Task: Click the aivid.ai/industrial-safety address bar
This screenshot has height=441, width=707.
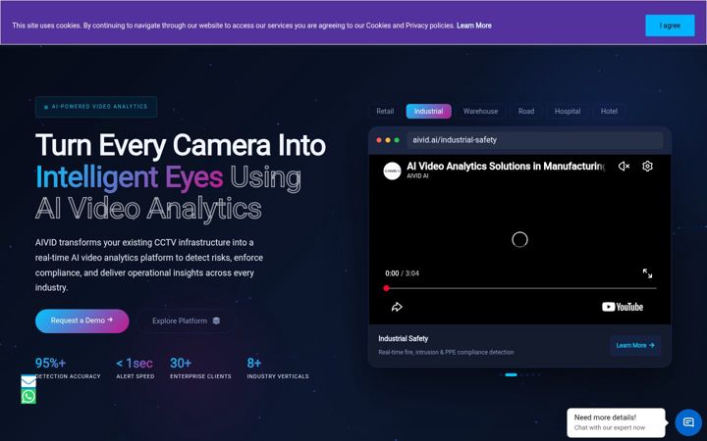Action: [535, 140]
